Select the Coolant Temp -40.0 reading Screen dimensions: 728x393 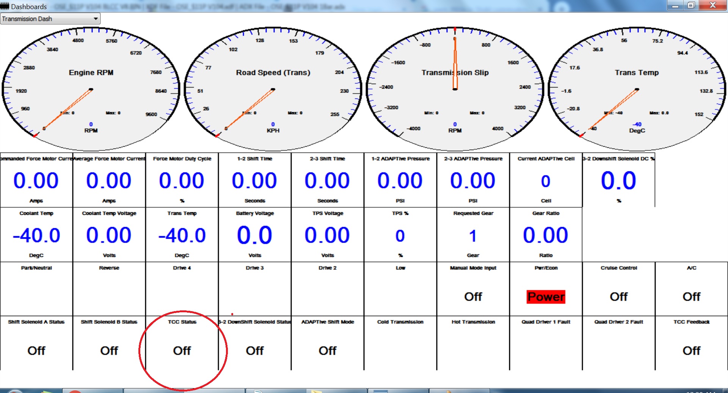point(36,235)
